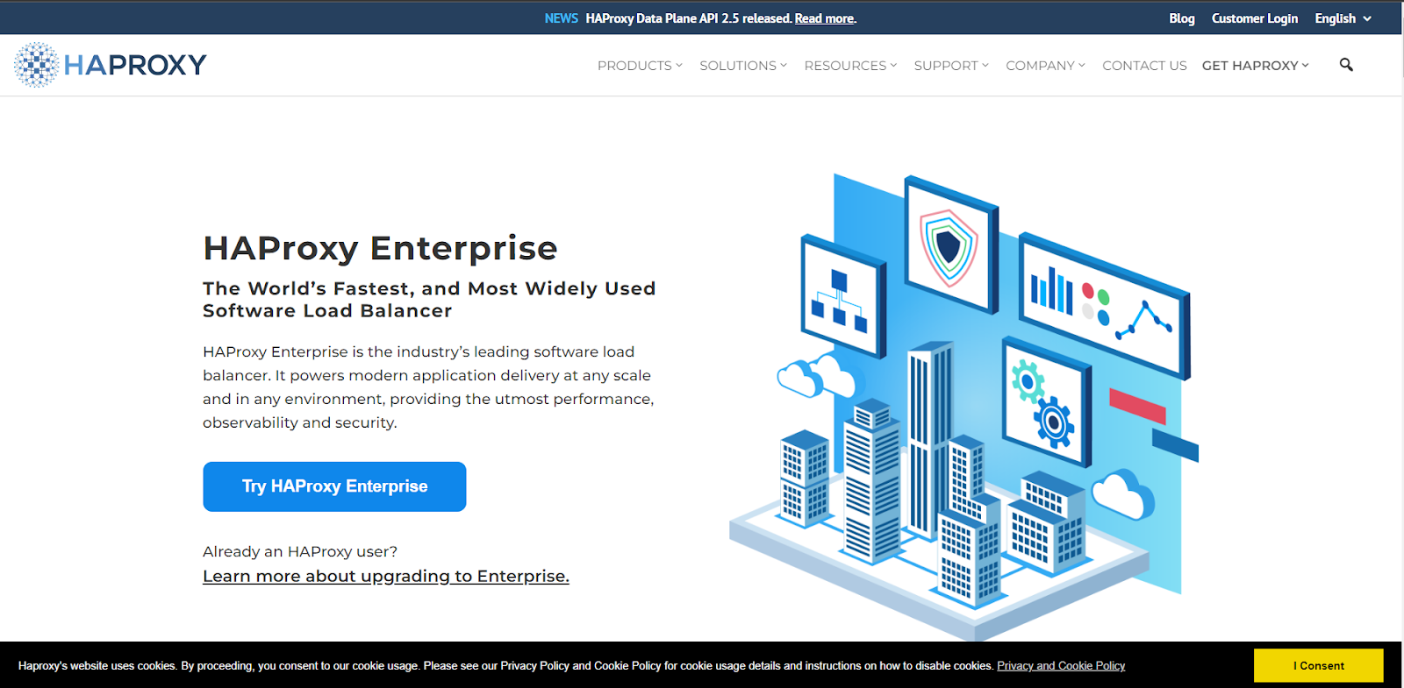Screen dimensions: 1404x688
Task: Open the search magnifier icon
Action: point(1346,65)
